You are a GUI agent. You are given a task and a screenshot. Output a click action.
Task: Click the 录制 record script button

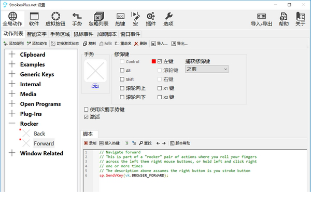point(90,143)
